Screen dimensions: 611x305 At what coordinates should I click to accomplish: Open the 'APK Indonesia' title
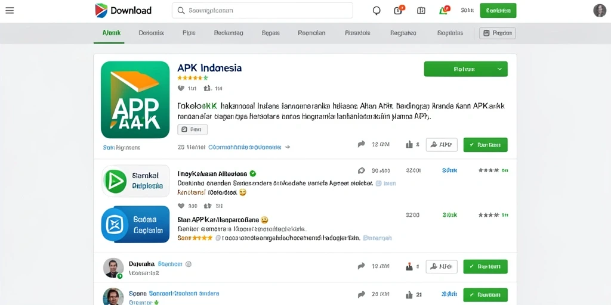click(209, 68)
